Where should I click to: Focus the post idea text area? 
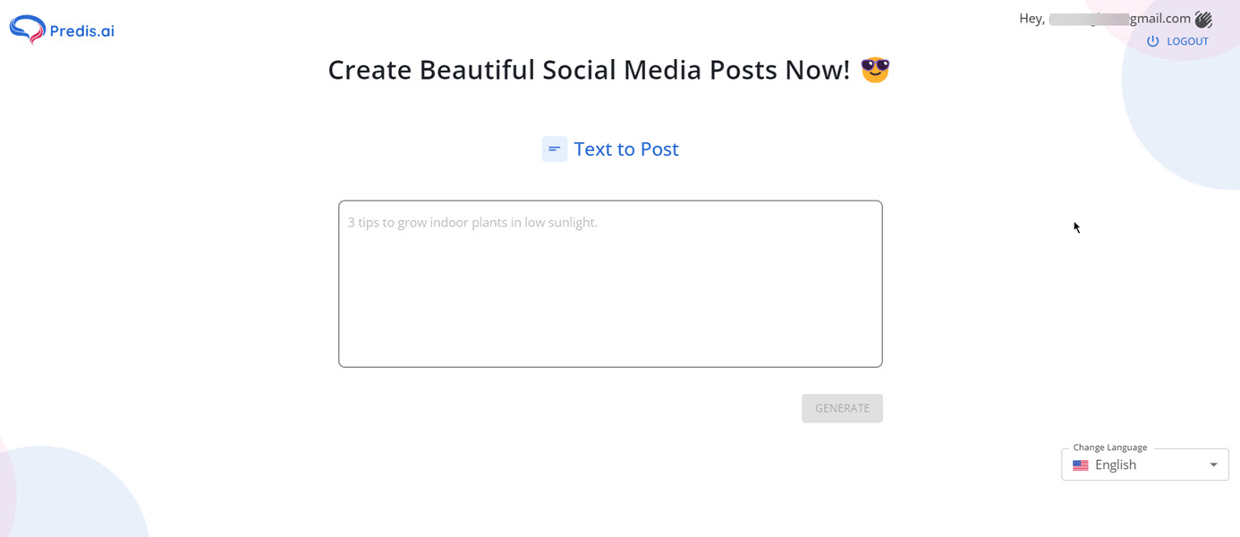tap(610, 295)
